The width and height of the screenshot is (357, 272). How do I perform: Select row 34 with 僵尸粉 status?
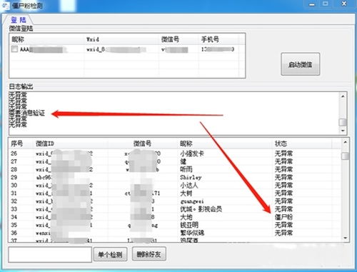point(175,217)
